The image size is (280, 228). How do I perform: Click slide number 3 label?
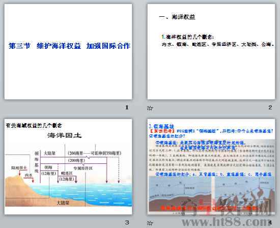tap(127, 222)
